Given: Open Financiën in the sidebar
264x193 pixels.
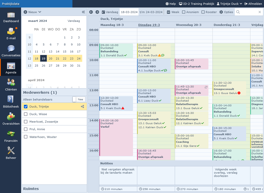Looking at the screenshot, I should pyautogui.click(x=11, y=136).
